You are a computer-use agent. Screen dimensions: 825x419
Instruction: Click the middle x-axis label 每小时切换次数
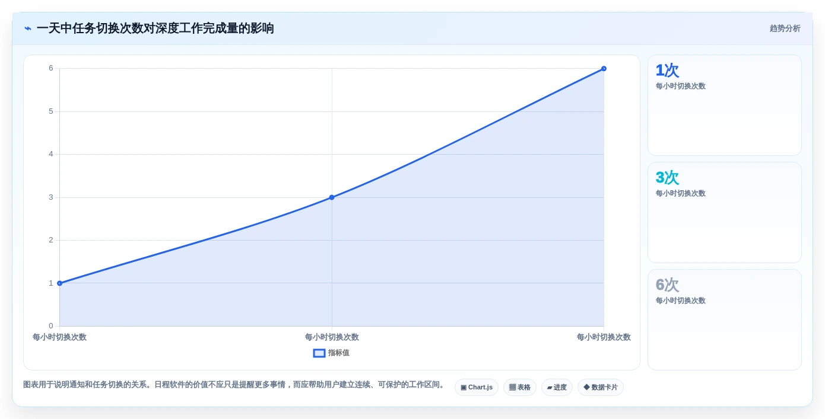coord(332,337)
